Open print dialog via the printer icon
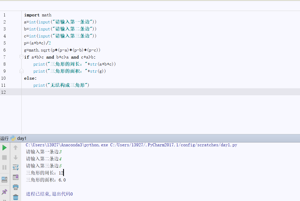 pos(16,187)
